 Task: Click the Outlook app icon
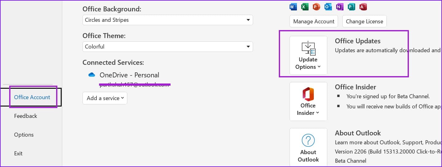[328, 7]
